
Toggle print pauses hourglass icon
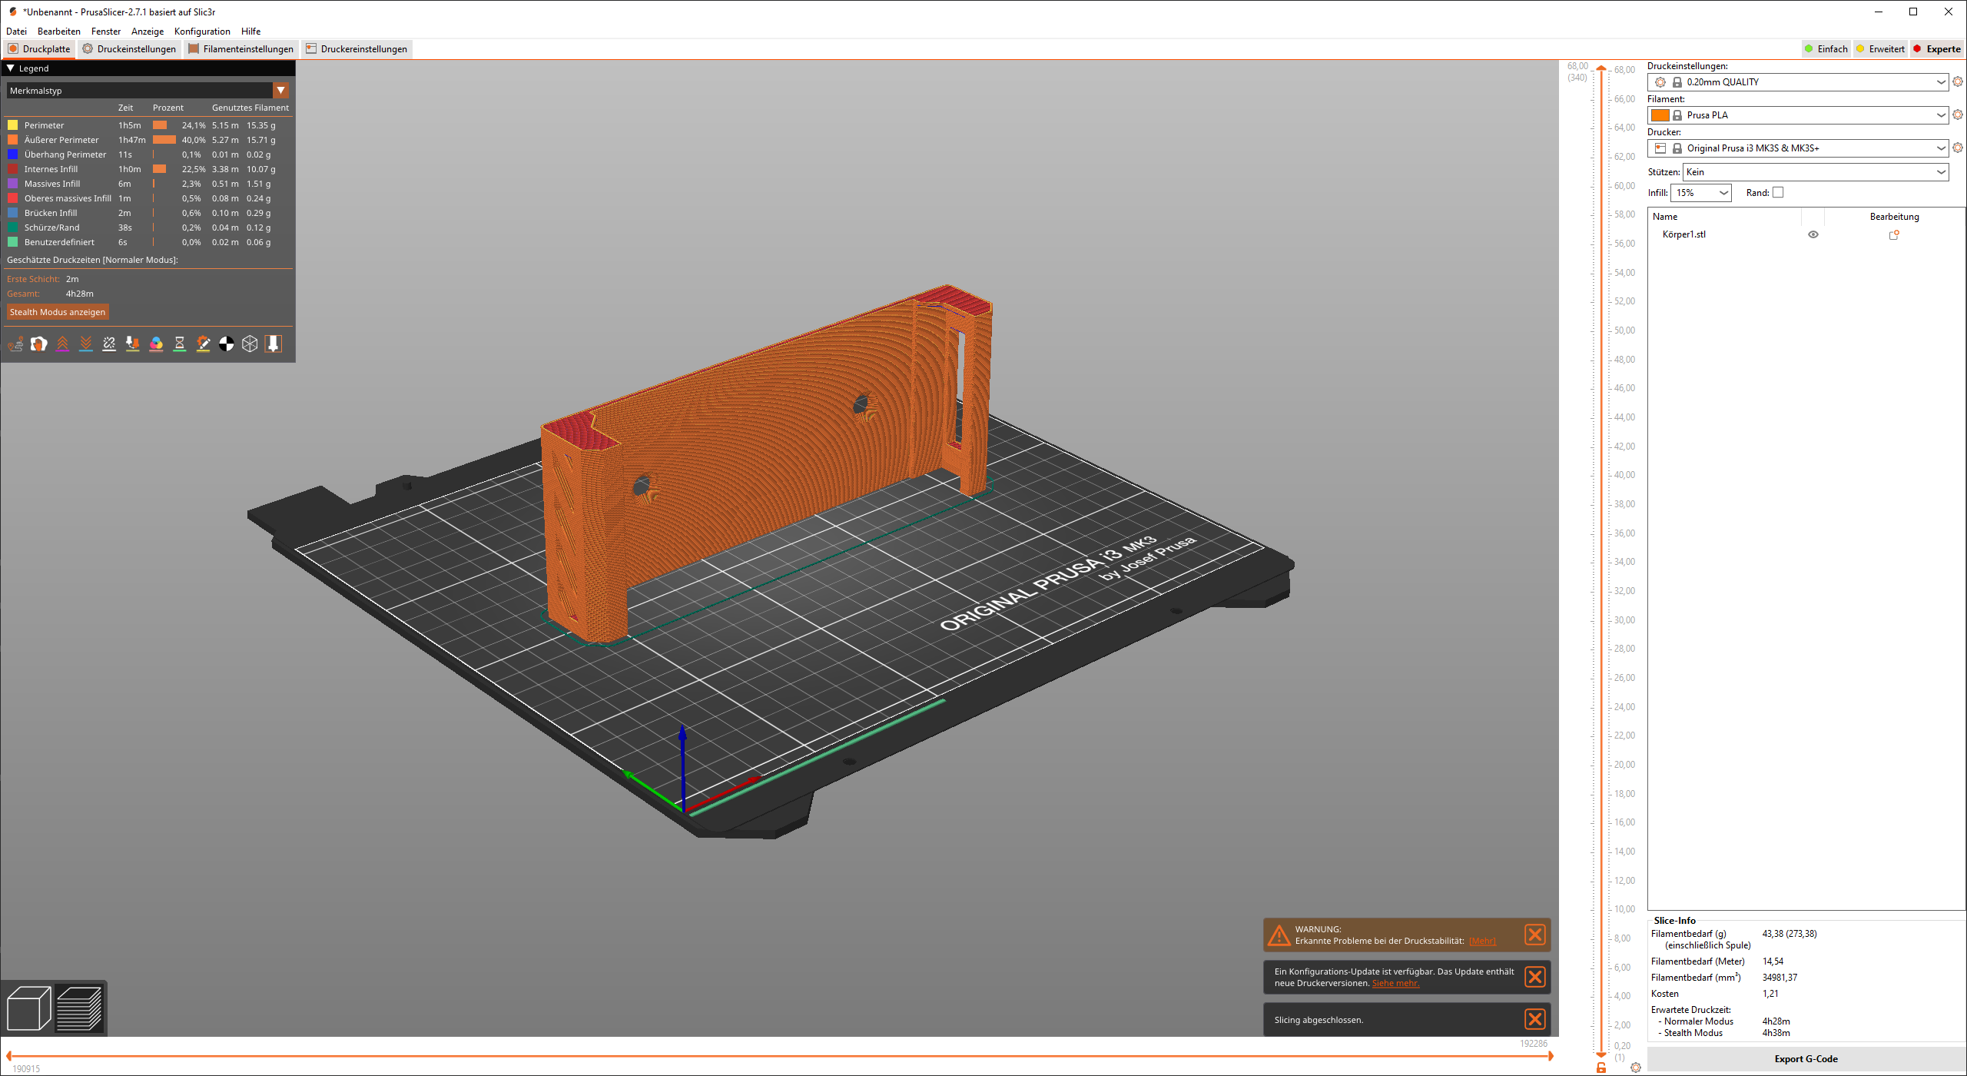tap(180, 344)
